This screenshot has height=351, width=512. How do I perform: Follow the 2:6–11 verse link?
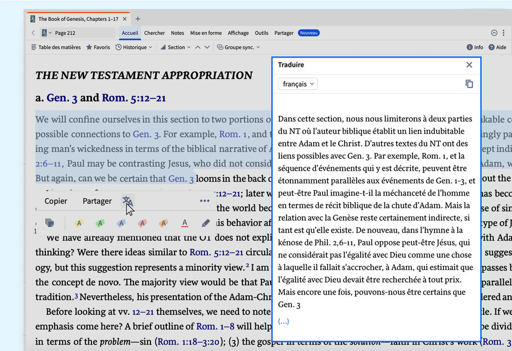pos(48,163)
